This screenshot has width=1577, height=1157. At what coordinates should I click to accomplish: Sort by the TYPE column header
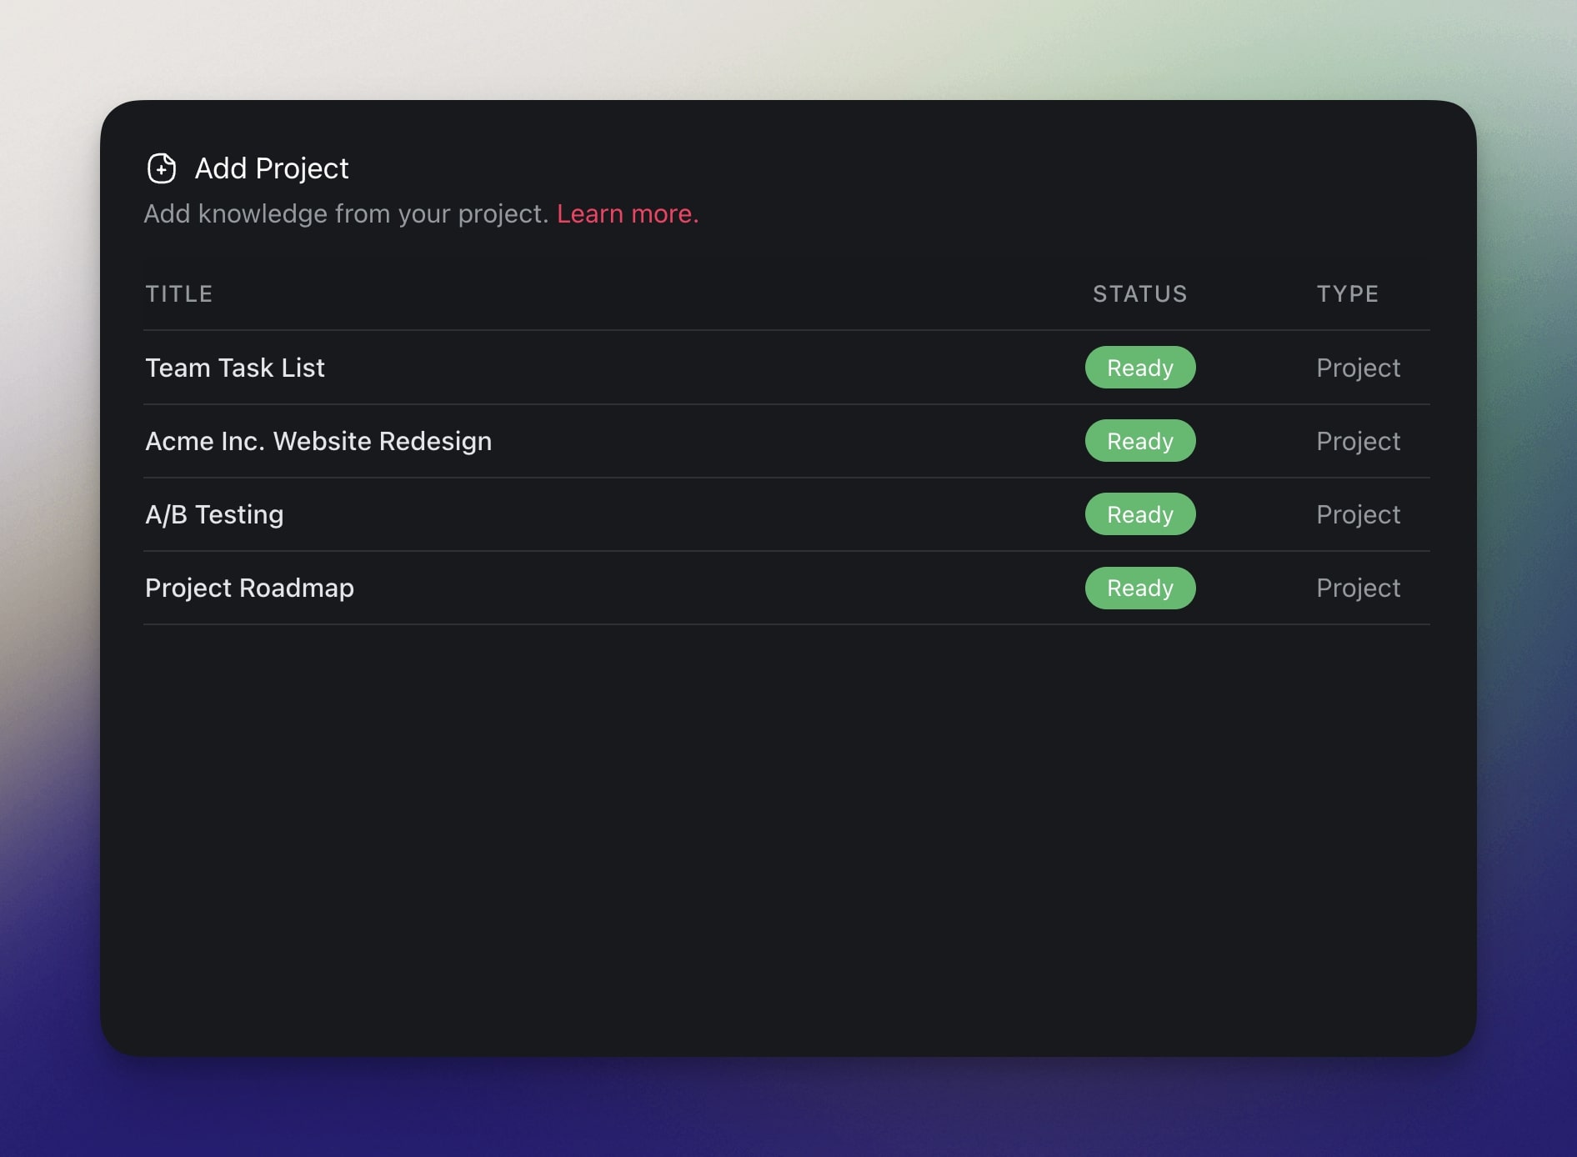coord(1347,293)
